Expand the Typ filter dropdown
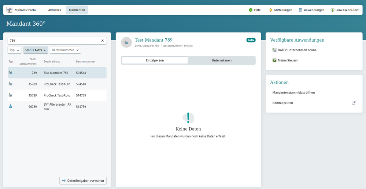This screenshot has height=189, width=366. click(14, 50)
